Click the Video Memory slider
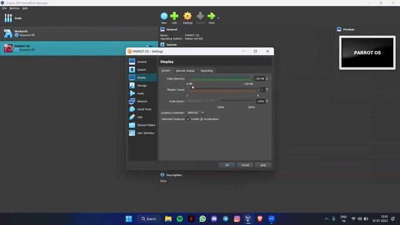Viewport: 400px width, 225px height. (x=220, y=79)
